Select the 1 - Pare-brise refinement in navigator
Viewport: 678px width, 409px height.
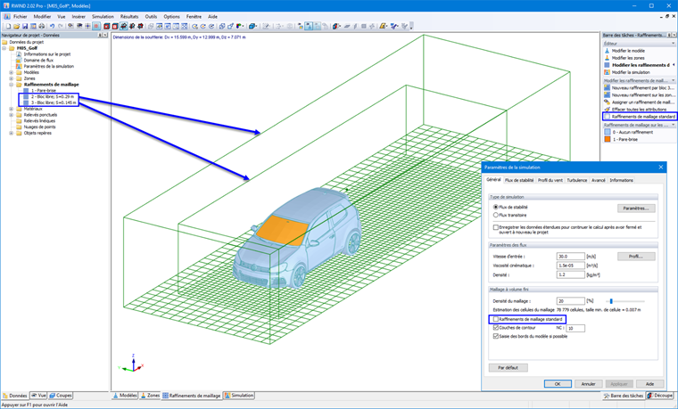[43, 91]
